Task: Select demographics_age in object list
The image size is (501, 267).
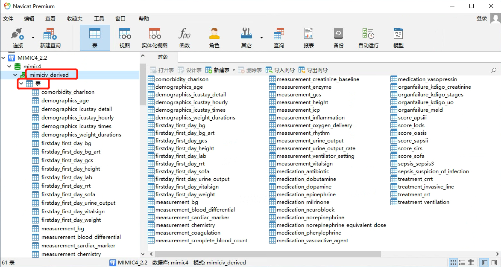Action: 179,87
